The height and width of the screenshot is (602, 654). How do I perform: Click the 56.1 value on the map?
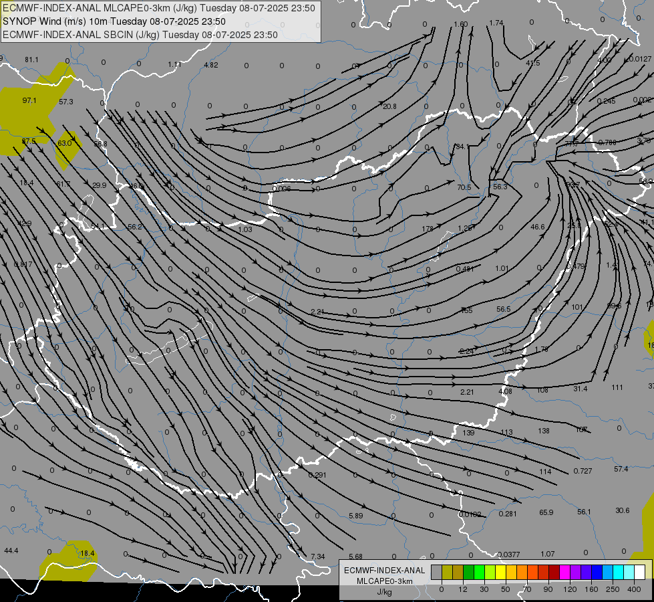tap(584, 512)
